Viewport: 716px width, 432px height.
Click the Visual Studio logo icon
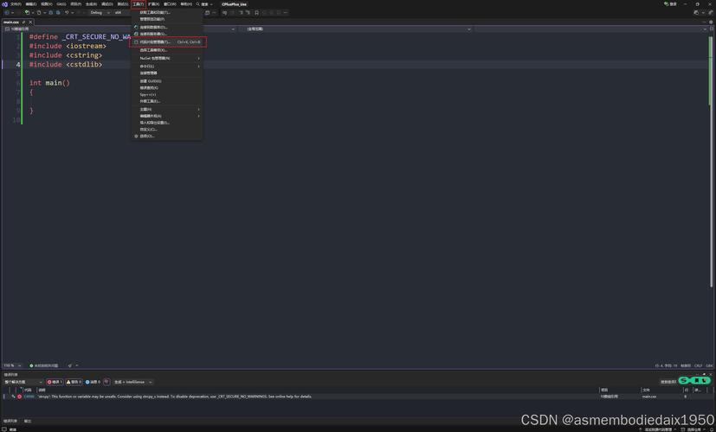click(5, 4)
